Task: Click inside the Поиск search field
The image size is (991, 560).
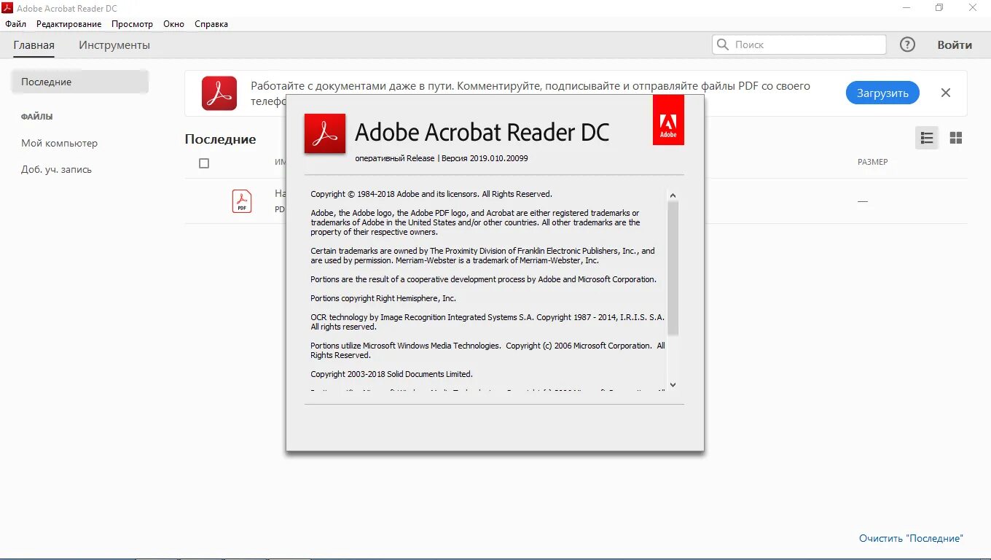Action: click(799, 44)
